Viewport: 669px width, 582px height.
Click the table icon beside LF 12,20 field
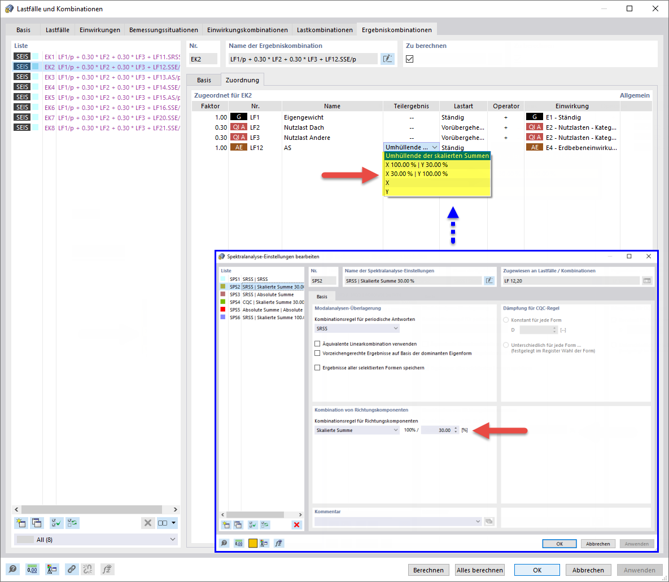point(647,280)
